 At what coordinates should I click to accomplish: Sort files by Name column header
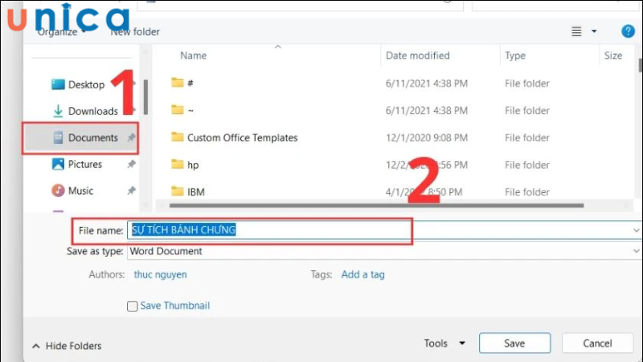tap(193, 56)
